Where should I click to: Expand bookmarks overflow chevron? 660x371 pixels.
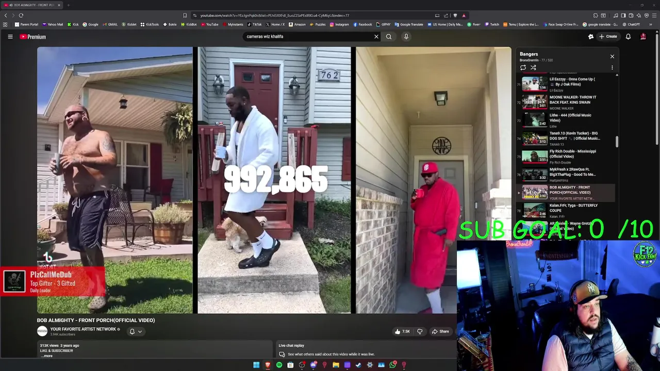coord(651,24)
